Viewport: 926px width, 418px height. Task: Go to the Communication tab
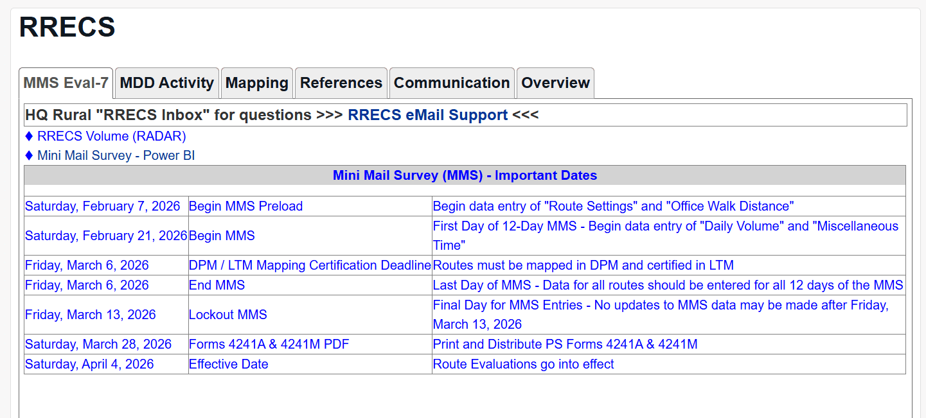tap(451, 83)
